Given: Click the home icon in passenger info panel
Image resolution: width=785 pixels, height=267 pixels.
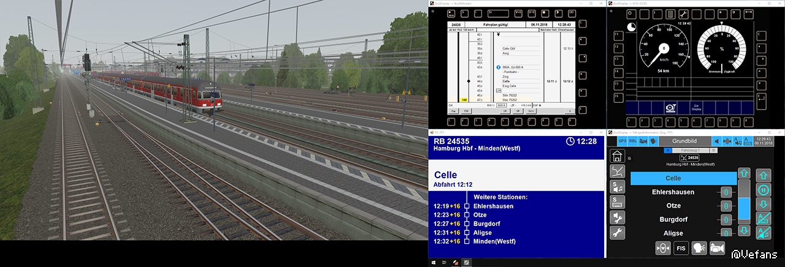Looking at the screenshot, I should [x=617, y=157].
